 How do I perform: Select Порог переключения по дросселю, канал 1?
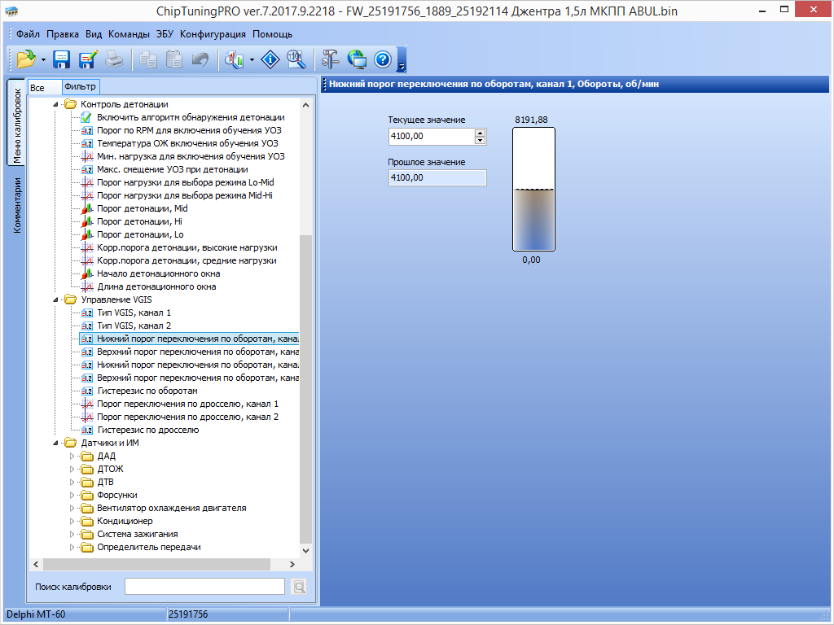(187, 404)
